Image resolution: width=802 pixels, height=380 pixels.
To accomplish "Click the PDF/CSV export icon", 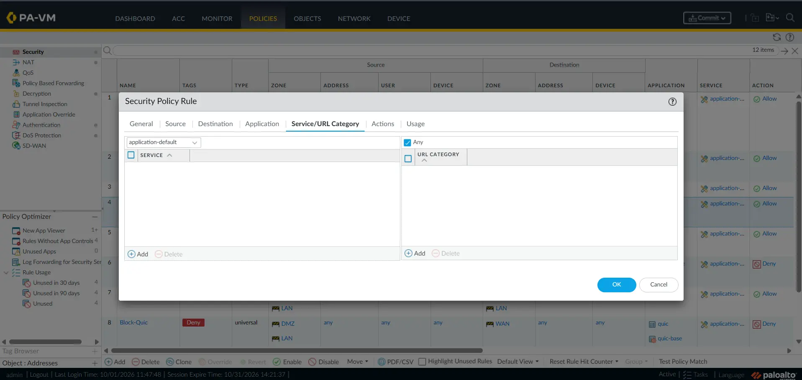I will 382,362.
